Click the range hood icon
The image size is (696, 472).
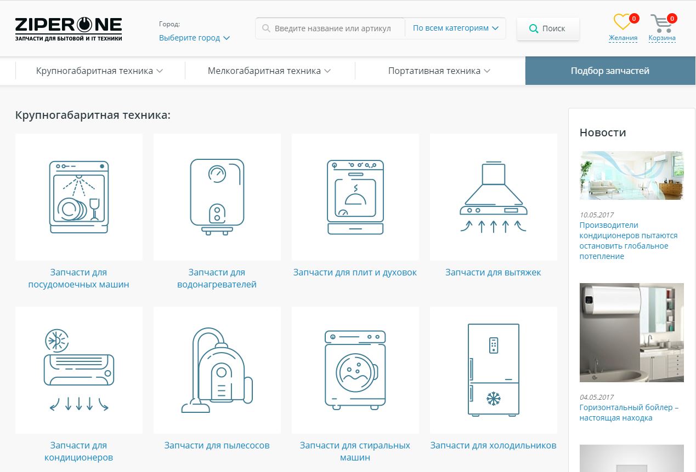493,197
